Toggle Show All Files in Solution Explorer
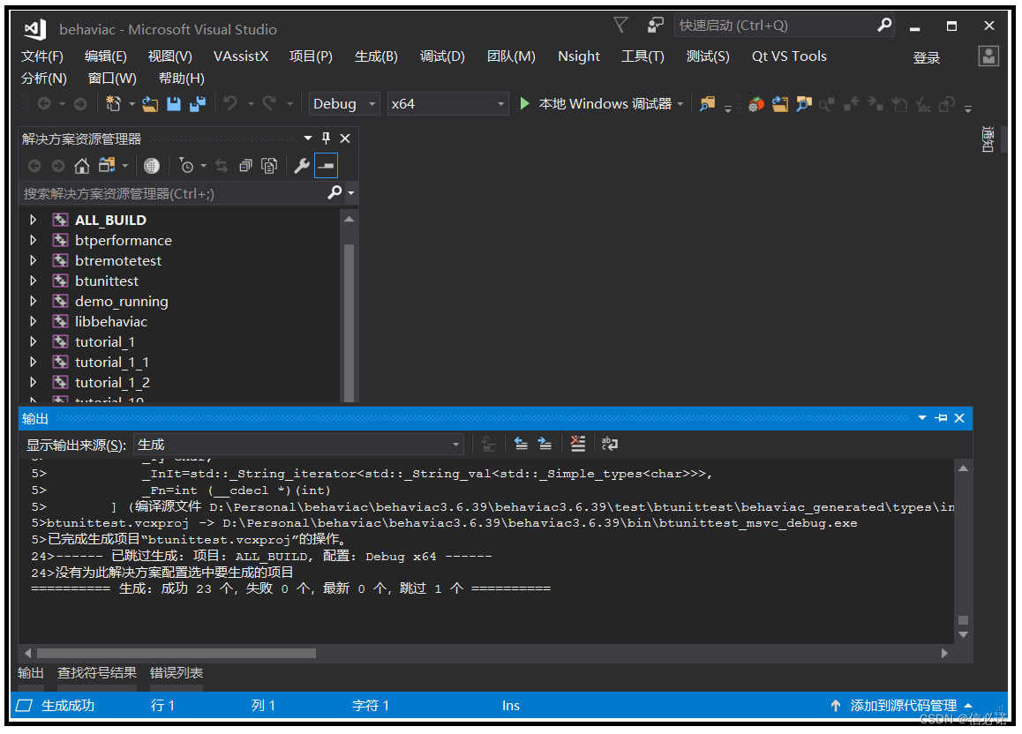The image size is (1022, 734). pyautogui.click(x=269, y=166)
